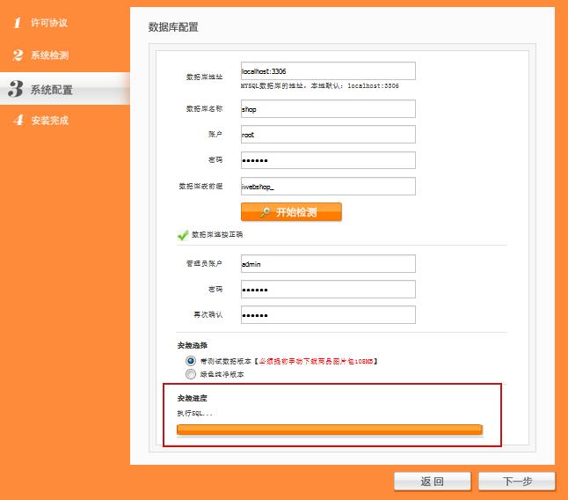Screen dimensions: 568x500
Task: Click the 执行SQL... status text
Action: tap(195, 413)
